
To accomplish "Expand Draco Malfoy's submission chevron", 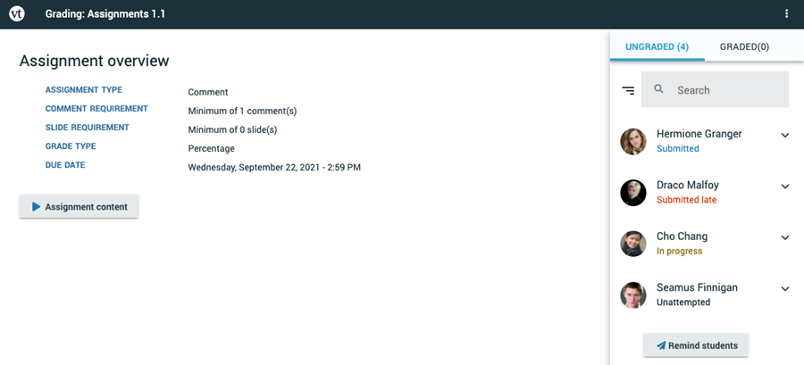I will 785,187.
